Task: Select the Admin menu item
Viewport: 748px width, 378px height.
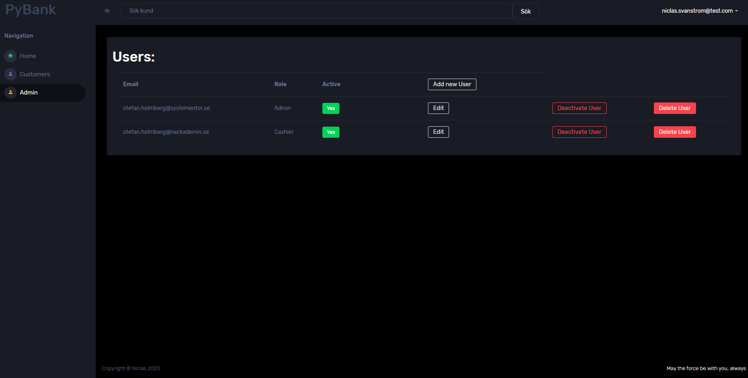Action: [29, 92]
